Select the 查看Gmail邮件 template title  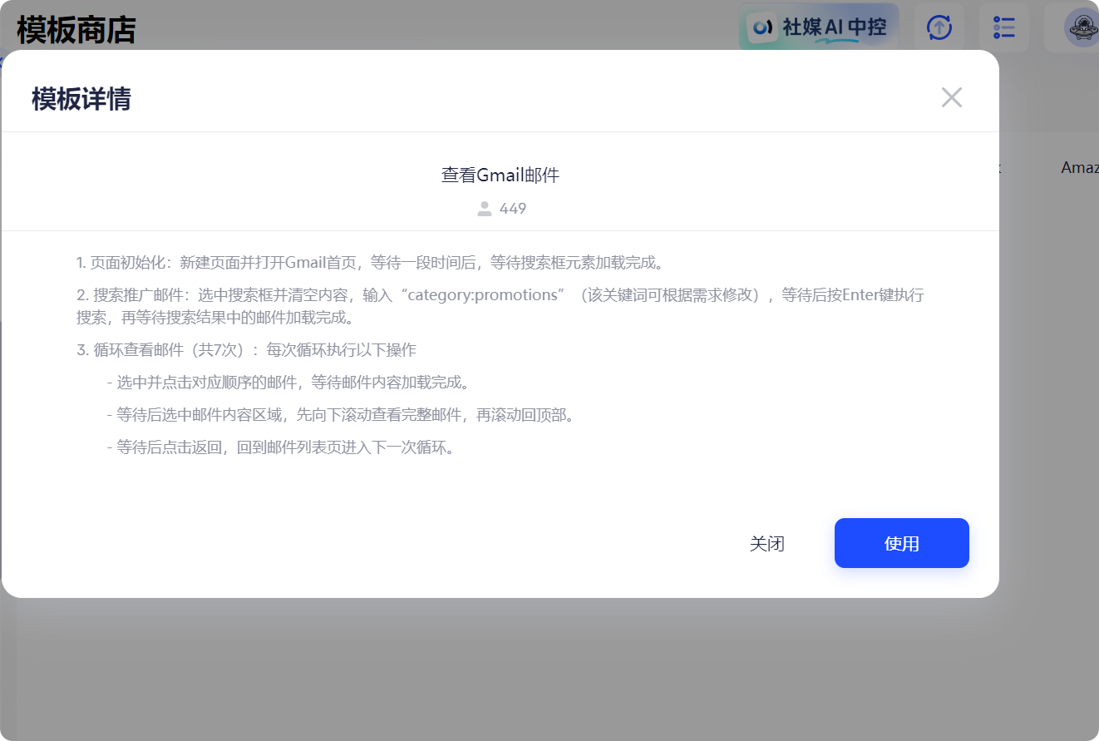tap(500, 175)
